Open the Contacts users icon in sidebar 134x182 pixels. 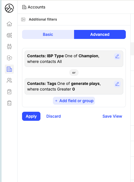[9, 80]
